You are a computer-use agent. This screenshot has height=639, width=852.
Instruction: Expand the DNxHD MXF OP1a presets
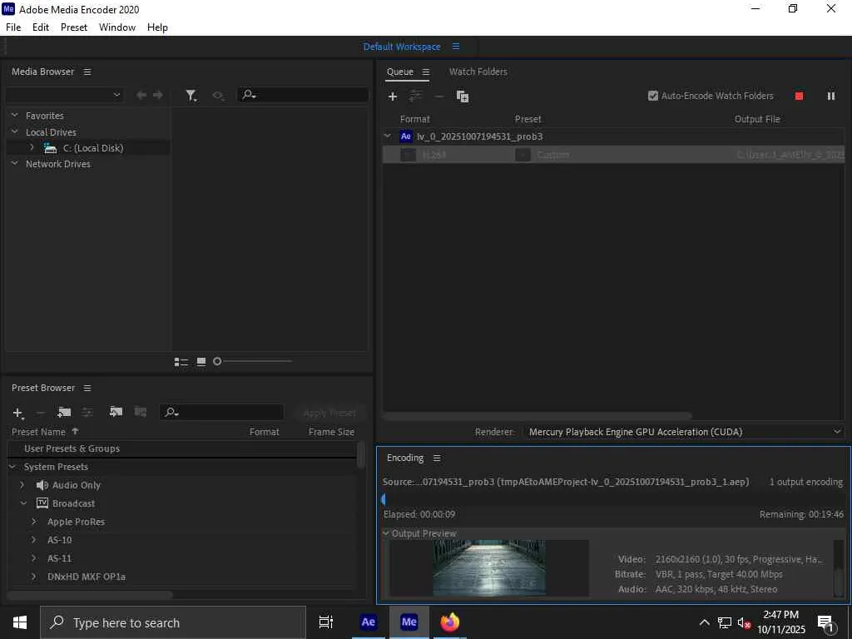coord(34,577)
